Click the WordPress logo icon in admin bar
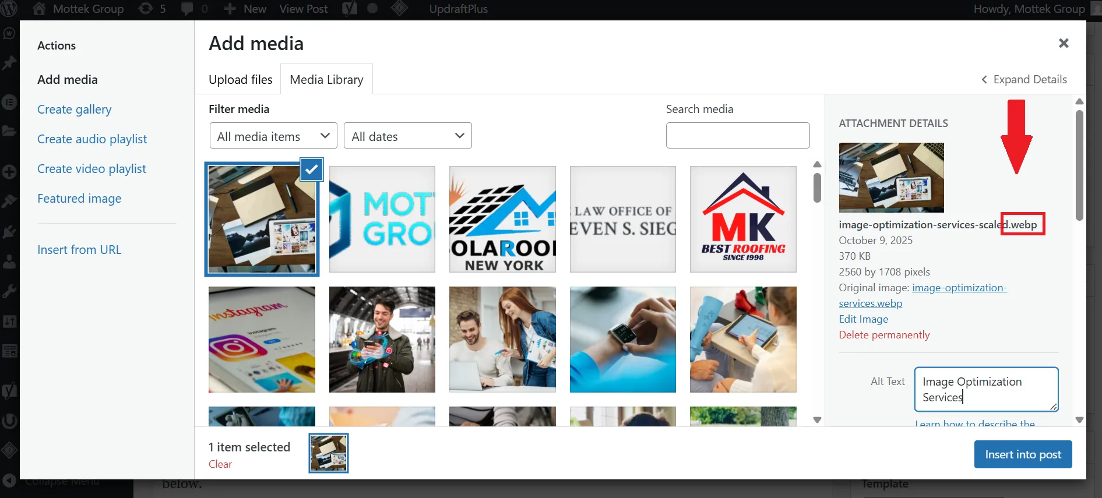The height and width of the screenshot is (498, 1102). pyautogui.click(x=9, y=9)
